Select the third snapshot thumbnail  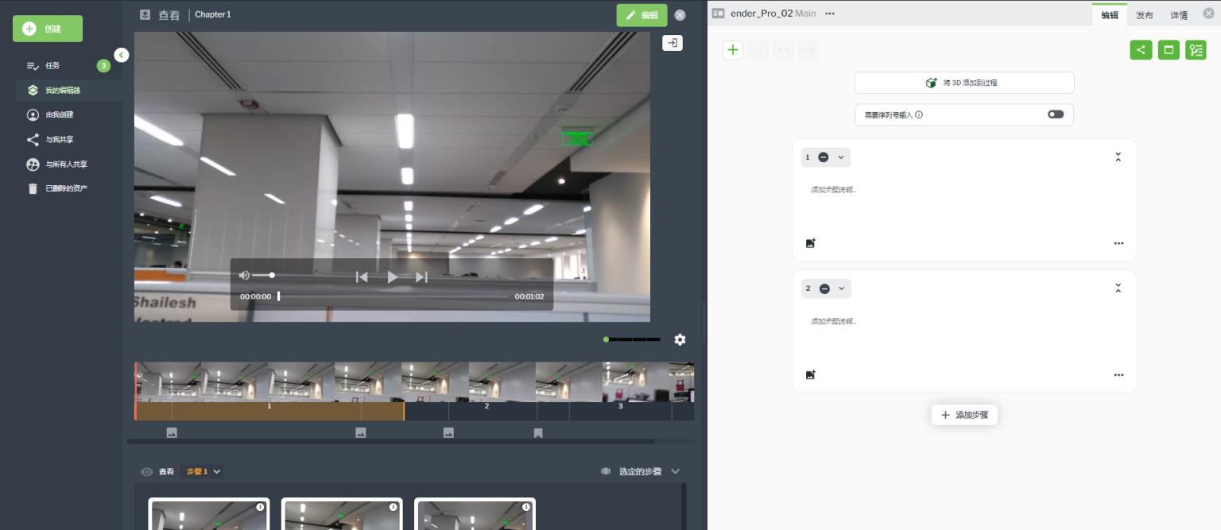[475, 513]
